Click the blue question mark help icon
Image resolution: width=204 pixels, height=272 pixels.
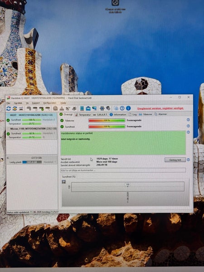click(122, 108)
